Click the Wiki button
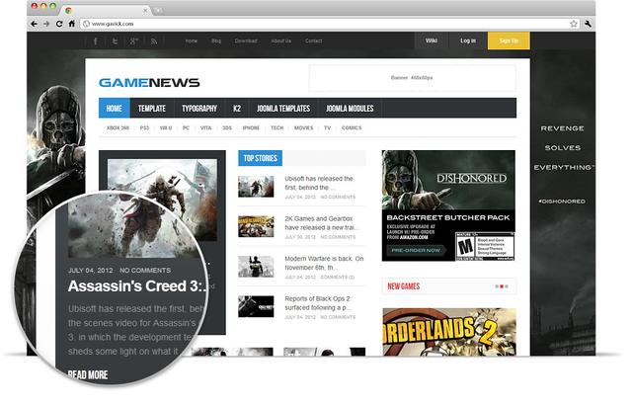Screen dimensions: 632x406 (x=432, y=41)
